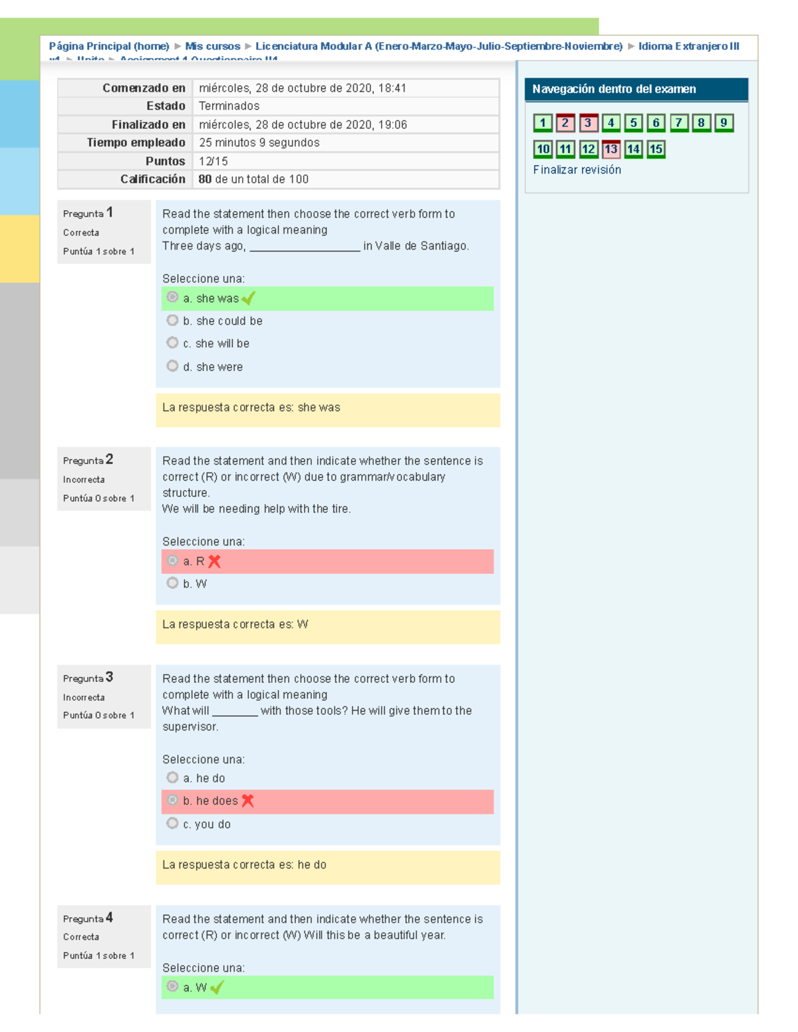
Task: Open incorrect question 13 navigation box
Action: (610, 149)
